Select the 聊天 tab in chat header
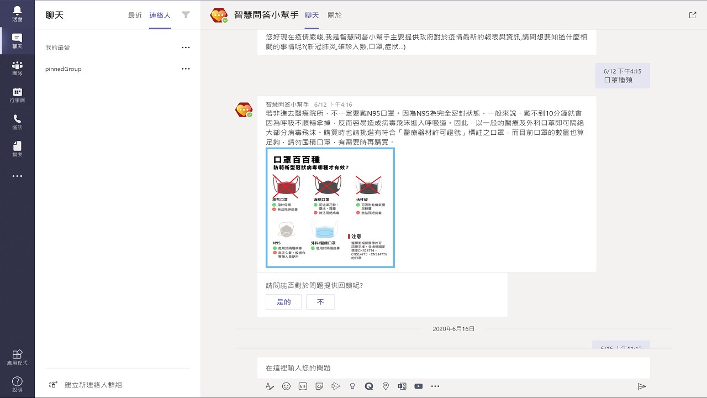The height and width of the screenshot is (398, 707). click(312, 15)
